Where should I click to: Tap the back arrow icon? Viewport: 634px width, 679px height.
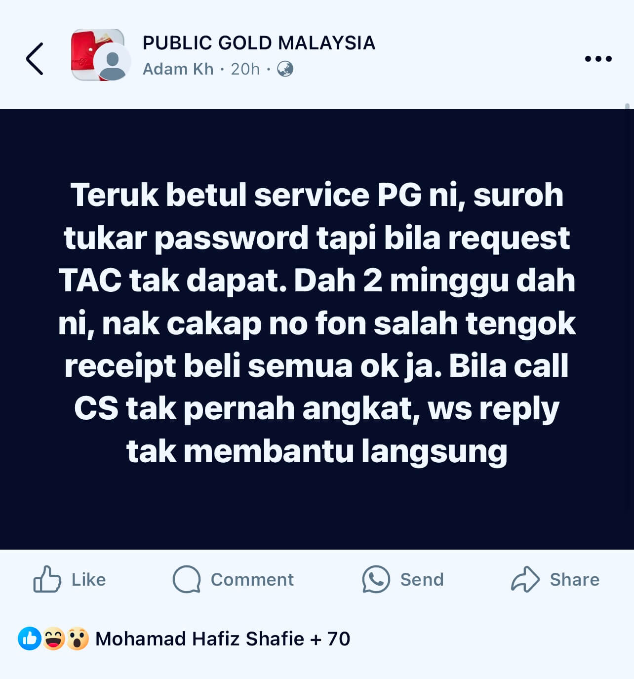35,59
